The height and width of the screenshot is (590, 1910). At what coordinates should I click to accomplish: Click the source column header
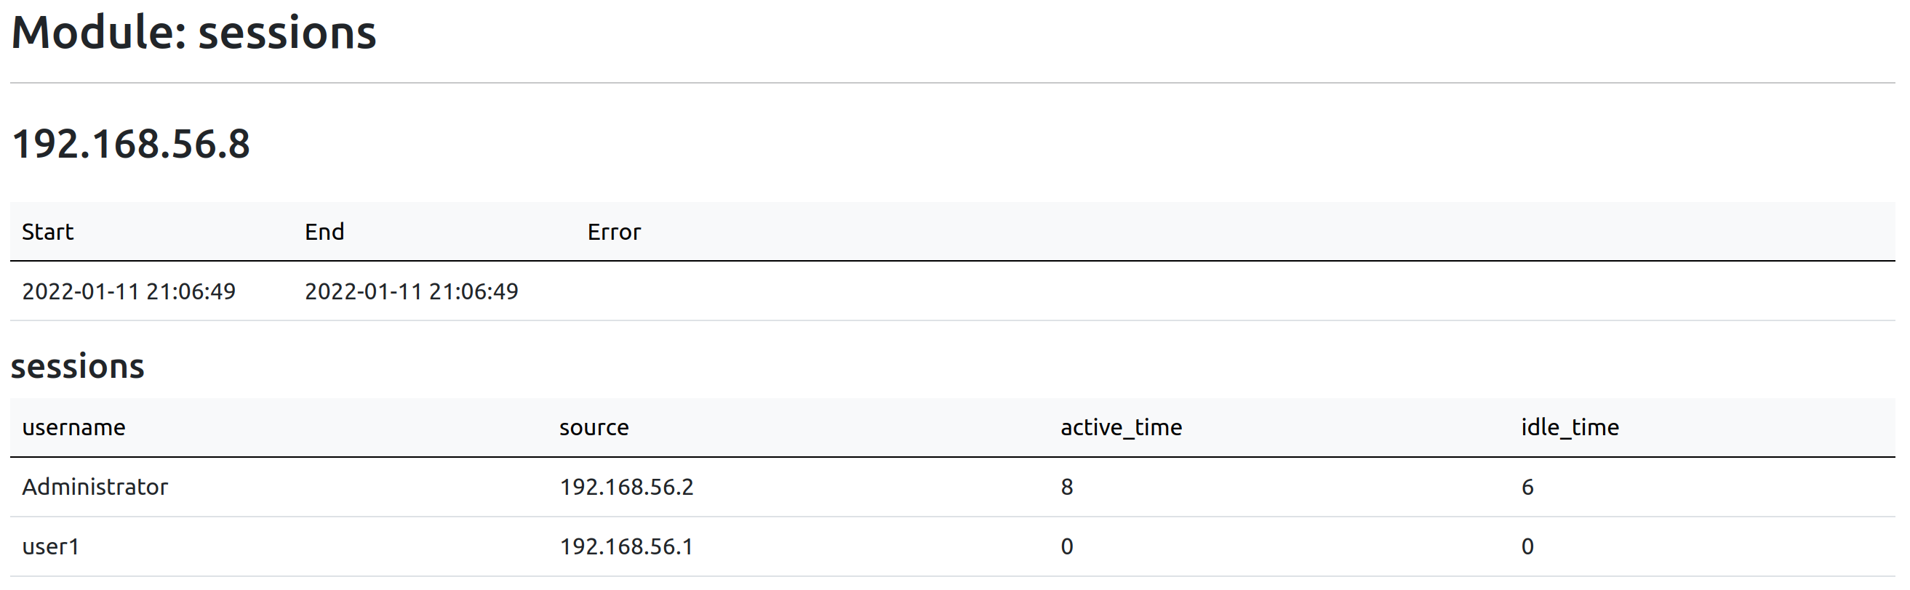click(594, 427)
